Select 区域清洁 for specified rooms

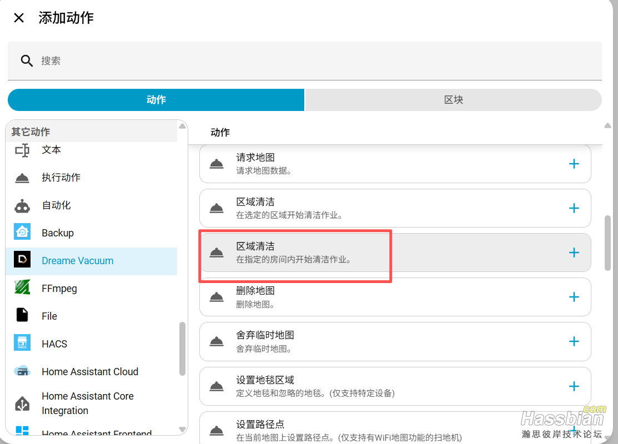point(294,253)
